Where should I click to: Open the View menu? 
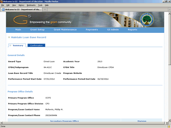point(14,5)
